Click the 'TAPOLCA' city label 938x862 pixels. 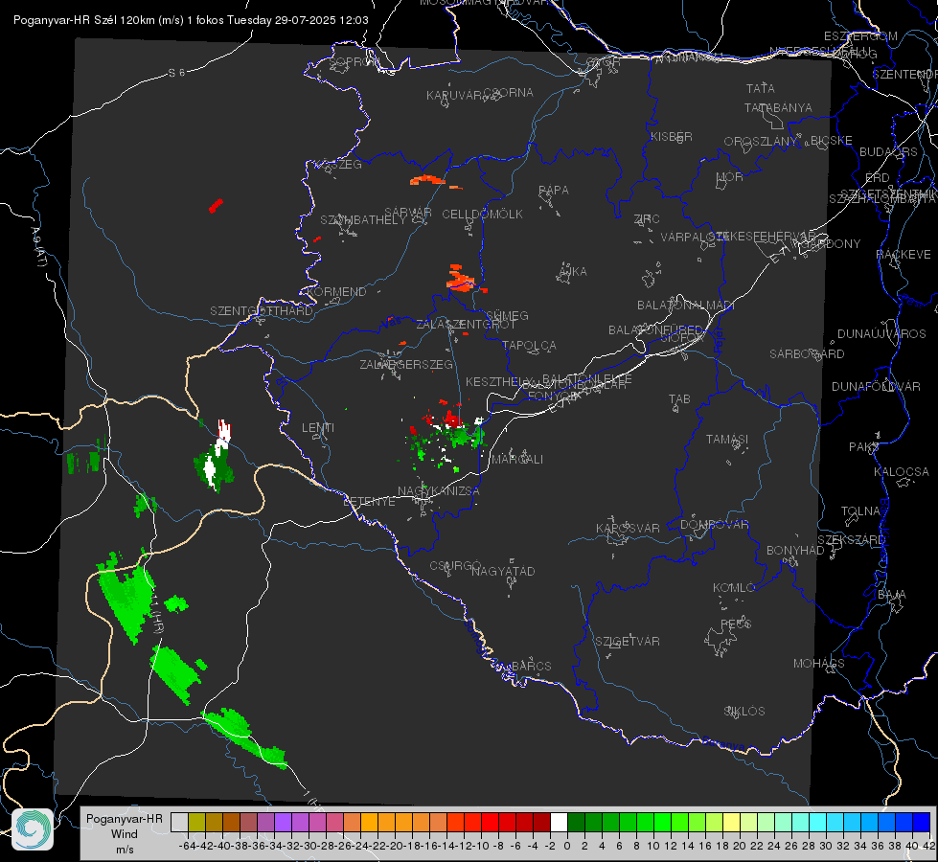coord(529,345)
